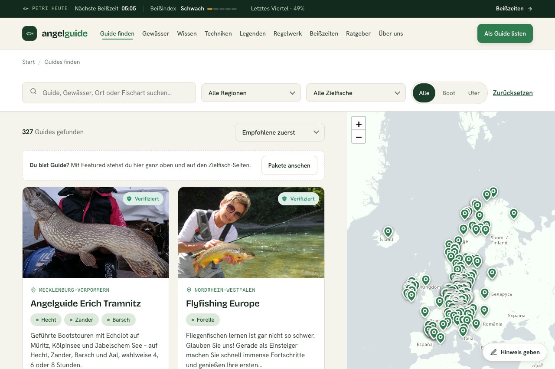This screenshot has width=555, height=369.
Task: Open the Alle Zielfische dropdown
Action: tap(356, 93)
